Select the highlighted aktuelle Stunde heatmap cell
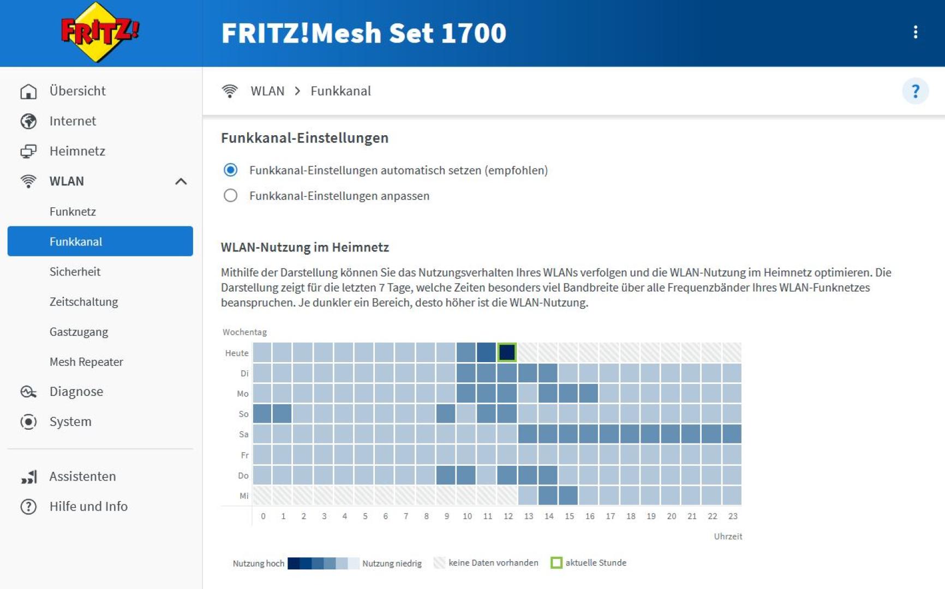This screenshot has height=589, width=945. coord(507,353)
